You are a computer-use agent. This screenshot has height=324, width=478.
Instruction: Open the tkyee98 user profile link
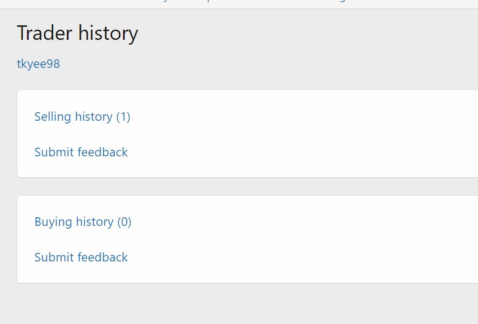38,64
